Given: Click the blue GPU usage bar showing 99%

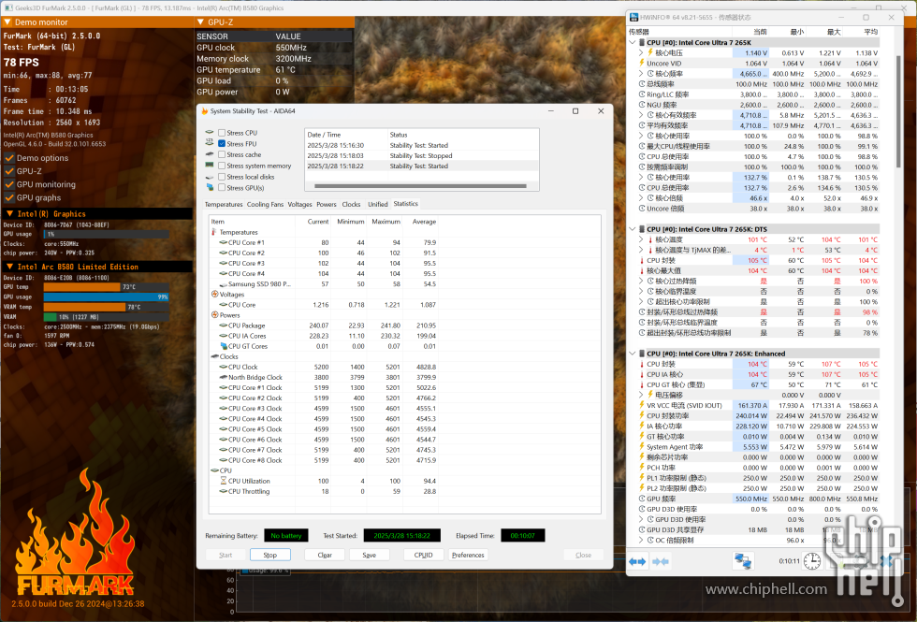Looking at the screenshot, I should pyautogui.click(x=106, y=297).
